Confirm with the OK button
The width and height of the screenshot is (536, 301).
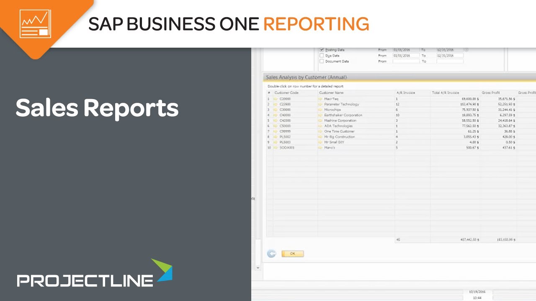(x=292, y=254)
